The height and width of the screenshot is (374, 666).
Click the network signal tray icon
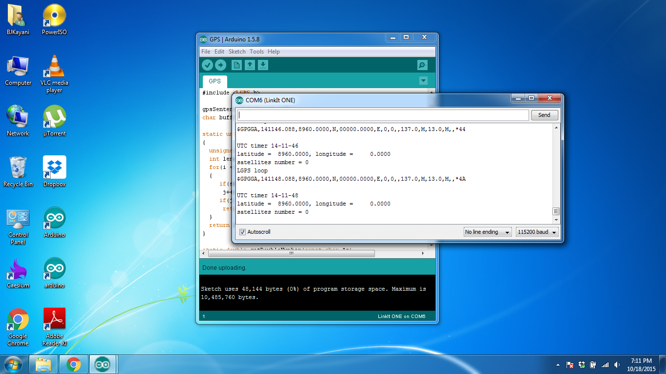point(605,365)
